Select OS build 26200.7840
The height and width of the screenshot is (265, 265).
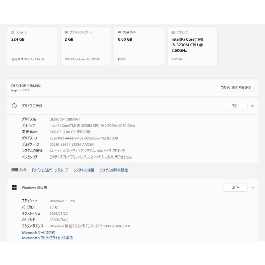[x=59, y=220]
